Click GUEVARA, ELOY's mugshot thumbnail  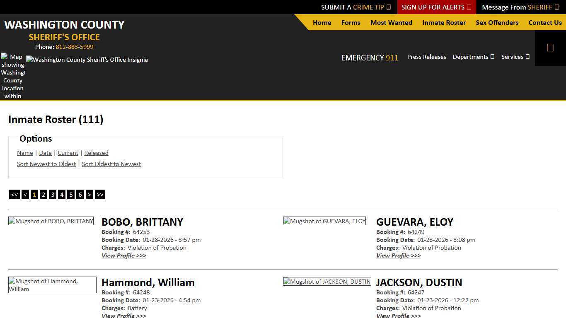[324, 221]
